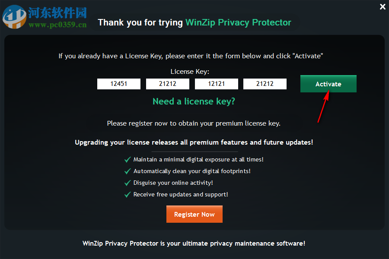Click the License Key label

(x=189, y=71)
